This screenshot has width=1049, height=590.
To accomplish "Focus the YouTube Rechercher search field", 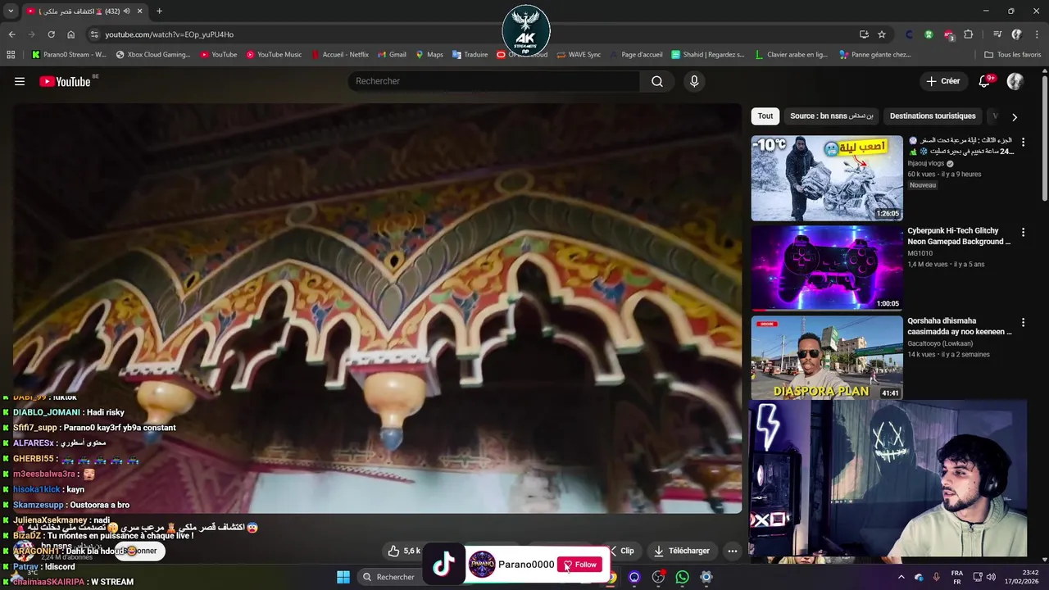I will (493, 81).
